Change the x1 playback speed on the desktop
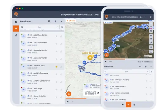 [72, 102]
